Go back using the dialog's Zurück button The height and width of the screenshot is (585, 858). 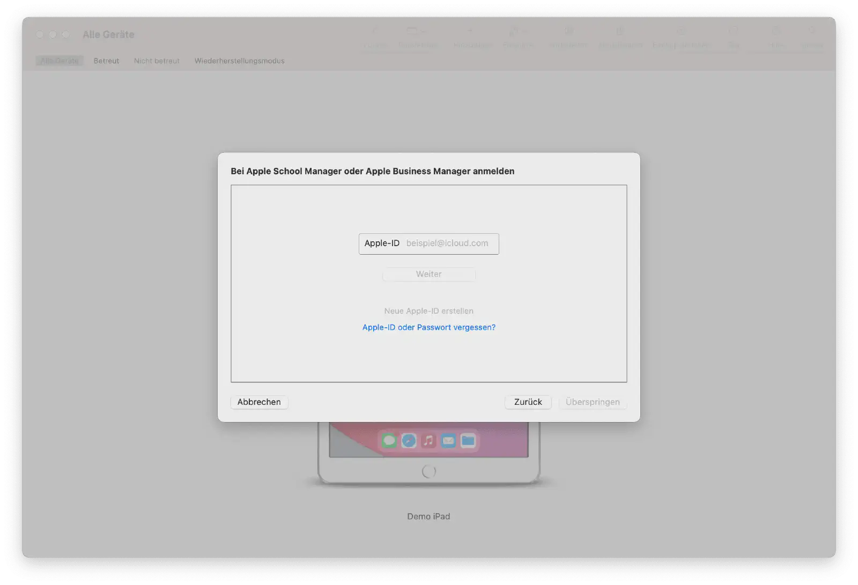point(528,402)
